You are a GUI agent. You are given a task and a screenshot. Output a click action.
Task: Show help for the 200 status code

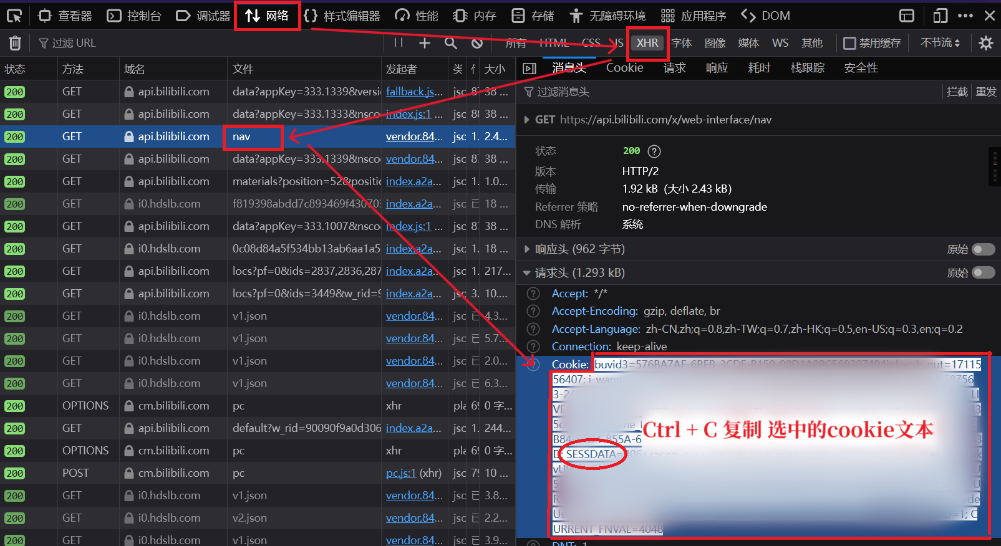(x=654, y=151)
